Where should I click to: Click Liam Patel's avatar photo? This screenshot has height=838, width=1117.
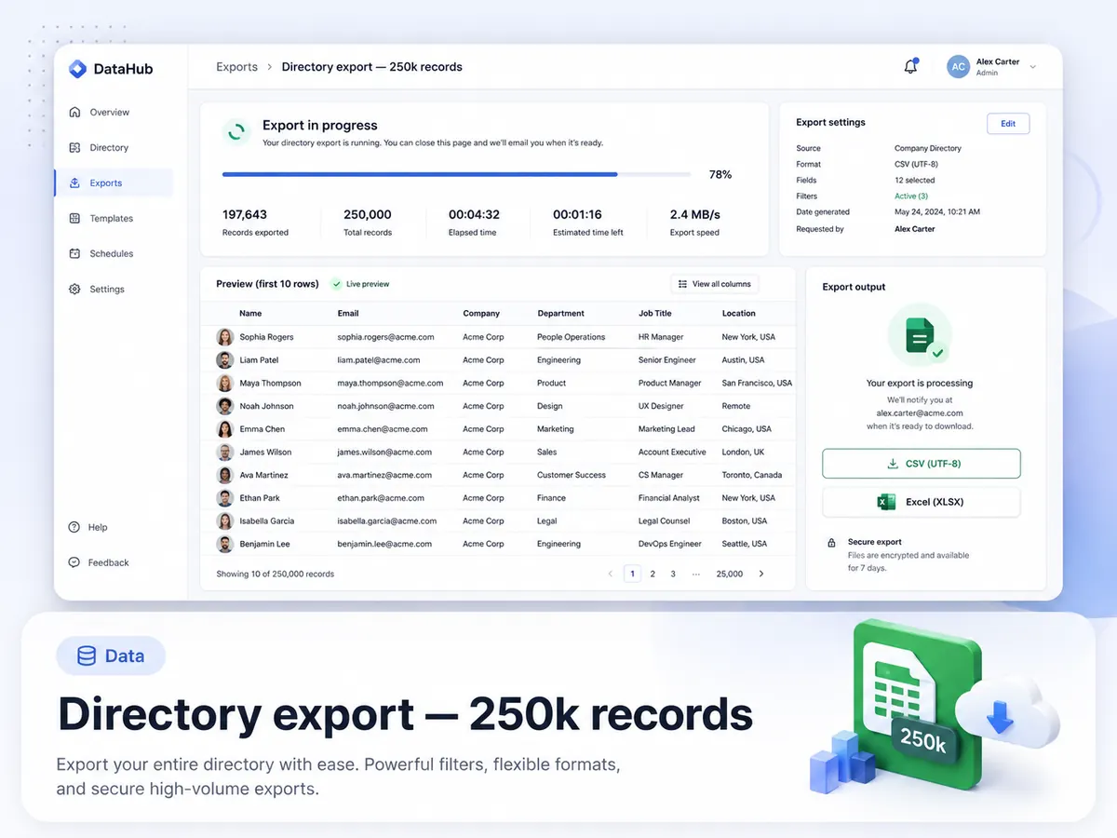click(225, 360)
